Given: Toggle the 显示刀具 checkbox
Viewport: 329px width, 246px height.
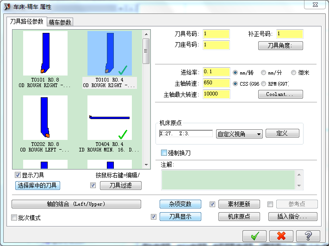Looking at the screenshot, I should point(18,175).
